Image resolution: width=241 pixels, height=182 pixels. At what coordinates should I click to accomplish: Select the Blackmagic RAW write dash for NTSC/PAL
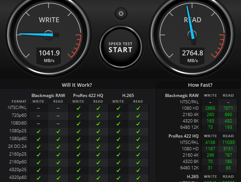(38, 108)
